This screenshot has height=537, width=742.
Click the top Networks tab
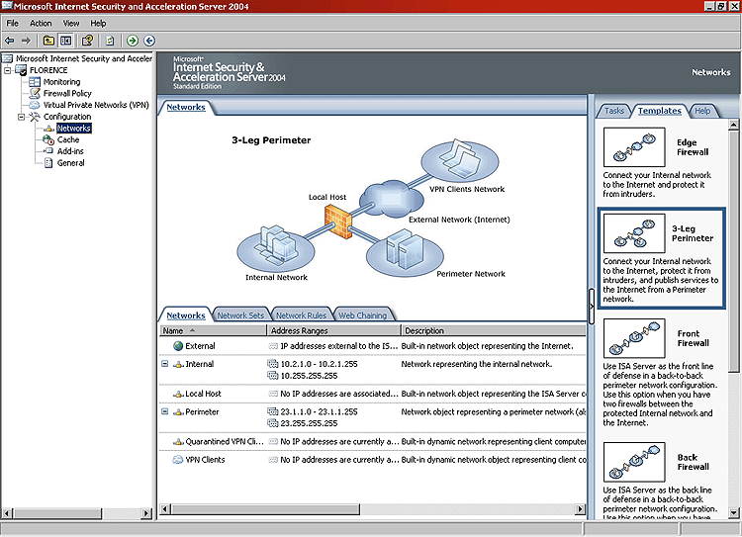coord(186,108)
